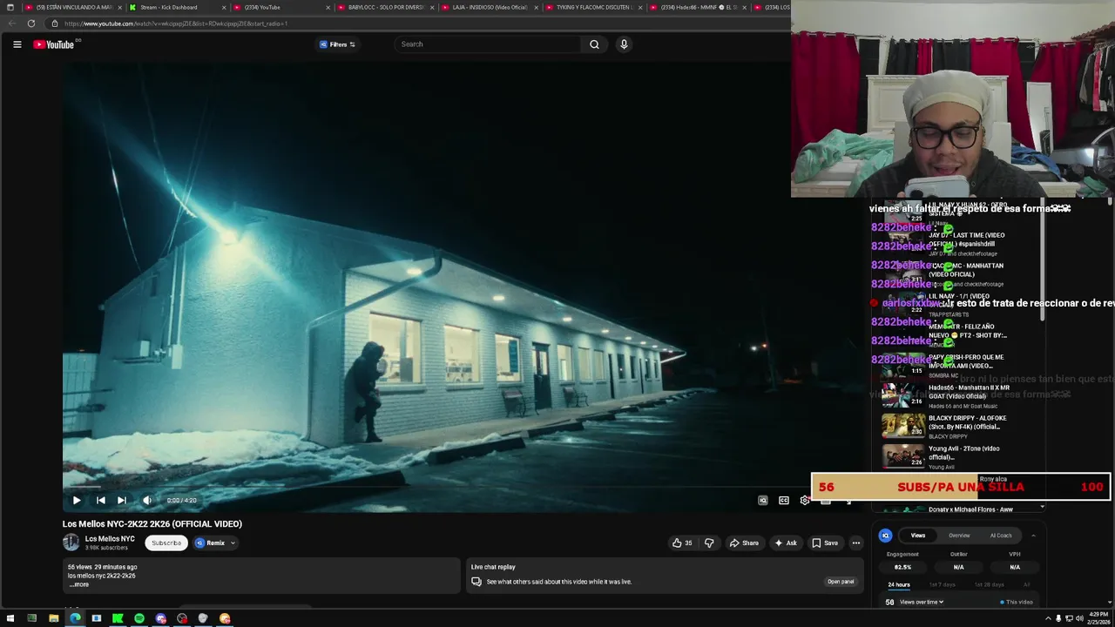
Task: Share this video
Action: point(744,543)
